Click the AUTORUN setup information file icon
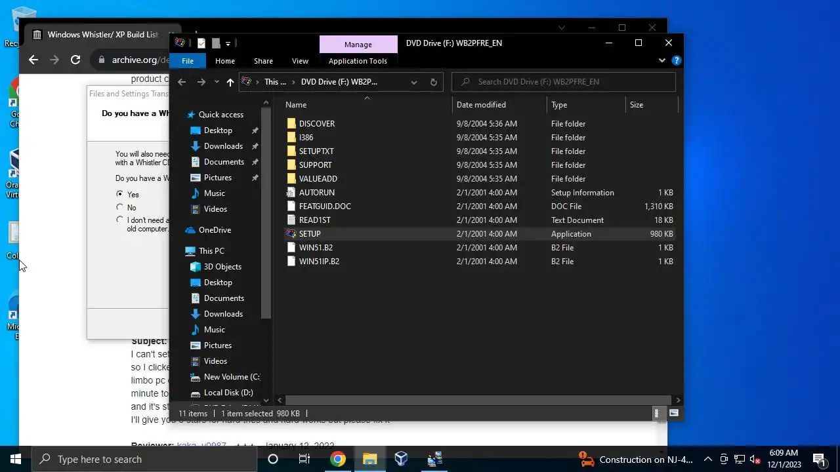This screenshot has height=472, width=840. 291,193
